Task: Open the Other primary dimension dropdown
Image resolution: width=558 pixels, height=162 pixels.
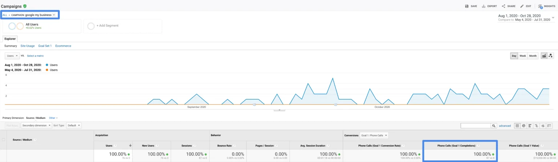Action: 53,118
